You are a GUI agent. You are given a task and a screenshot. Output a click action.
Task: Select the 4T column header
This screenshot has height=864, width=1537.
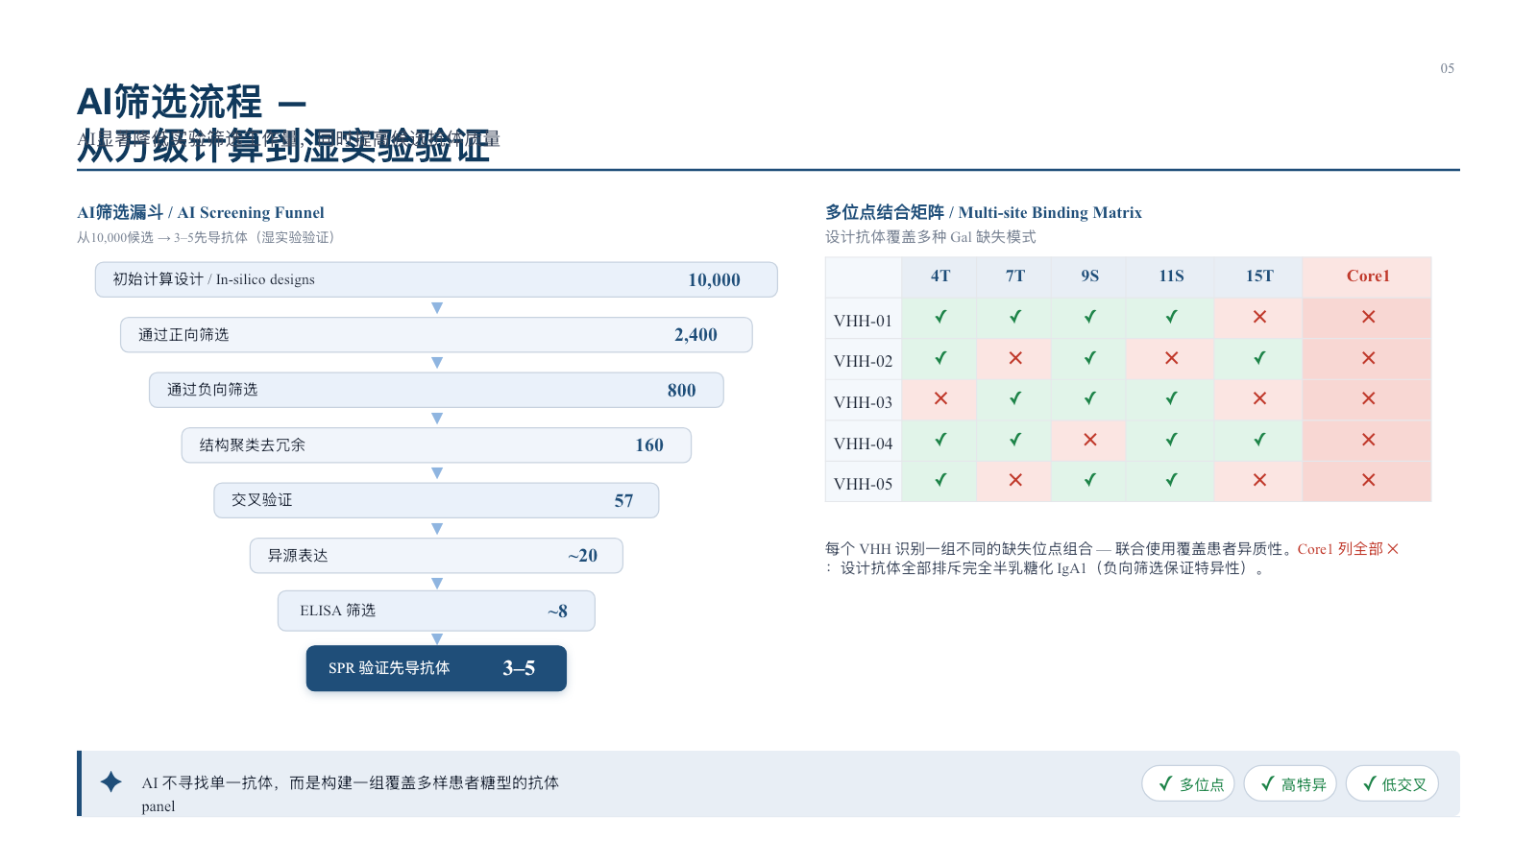tap(940, 276)
